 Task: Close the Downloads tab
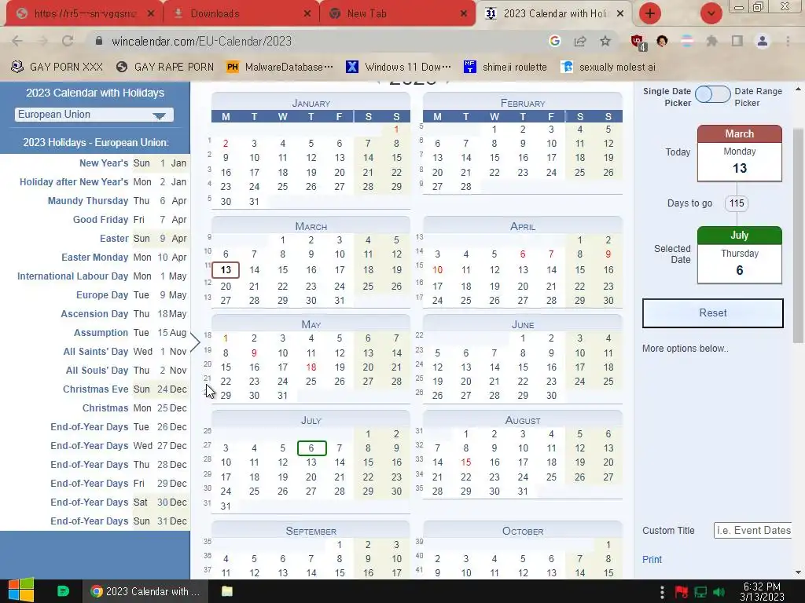tap(307, 14)
